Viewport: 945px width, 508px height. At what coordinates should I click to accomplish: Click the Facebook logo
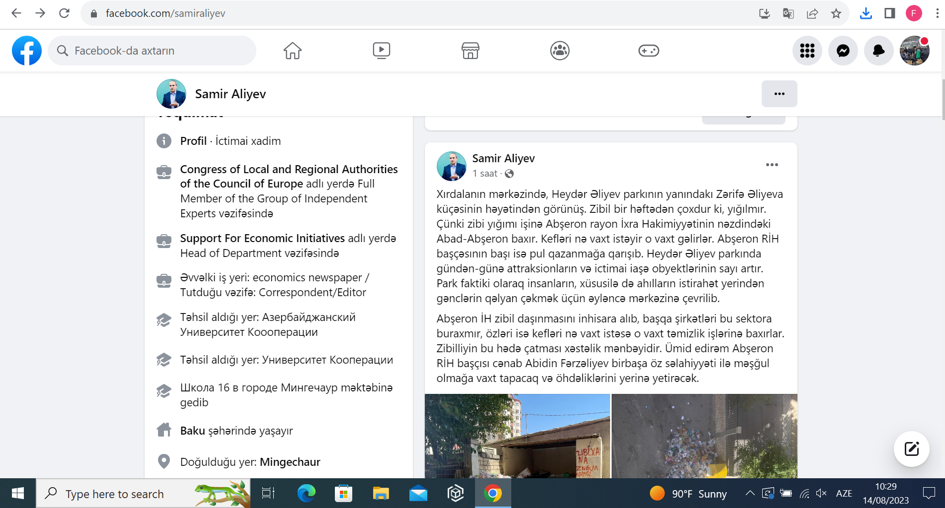(27, 51)
